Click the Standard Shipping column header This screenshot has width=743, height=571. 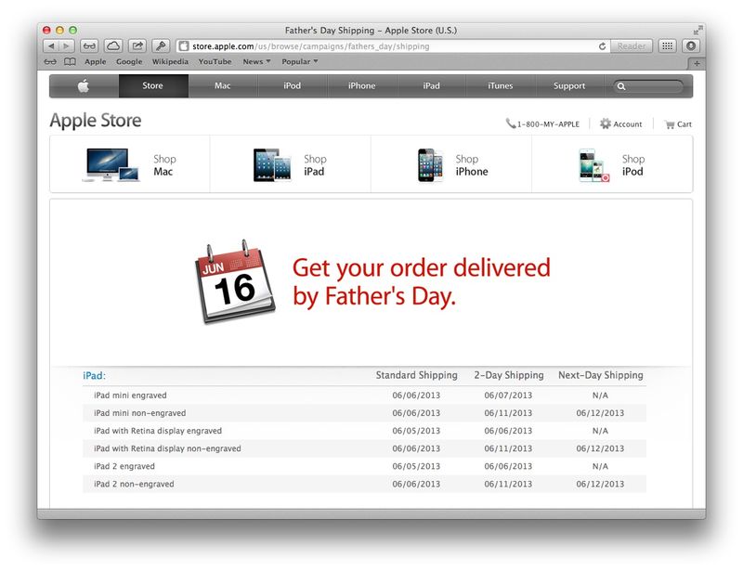pos(416,375)
